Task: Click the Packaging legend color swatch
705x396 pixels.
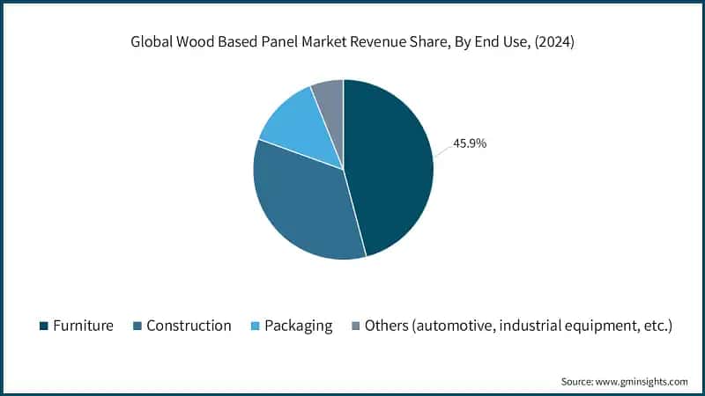Action: coord(256,326)
